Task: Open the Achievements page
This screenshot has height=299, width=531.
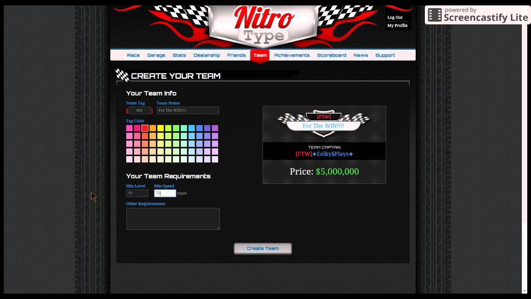Action: (292, 55)
